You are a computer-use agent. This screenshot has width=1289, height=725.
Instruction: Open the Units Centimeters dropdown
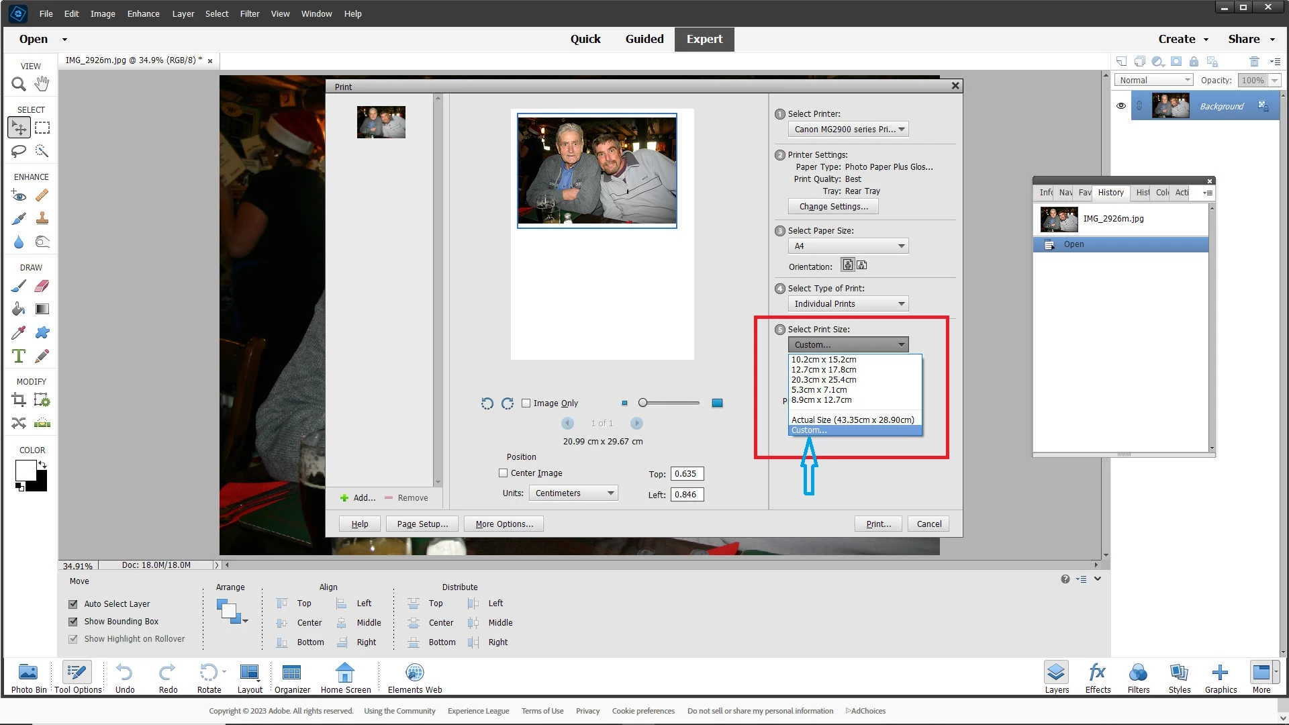[x=573, y=493]
